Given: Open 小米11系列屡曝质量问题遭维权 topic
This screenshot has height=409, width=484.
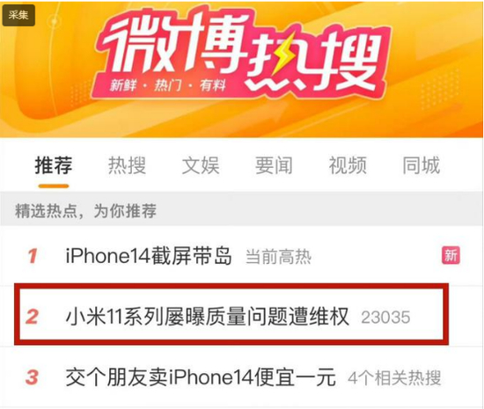Looking at the screenshot, I should tap(208, 317).
